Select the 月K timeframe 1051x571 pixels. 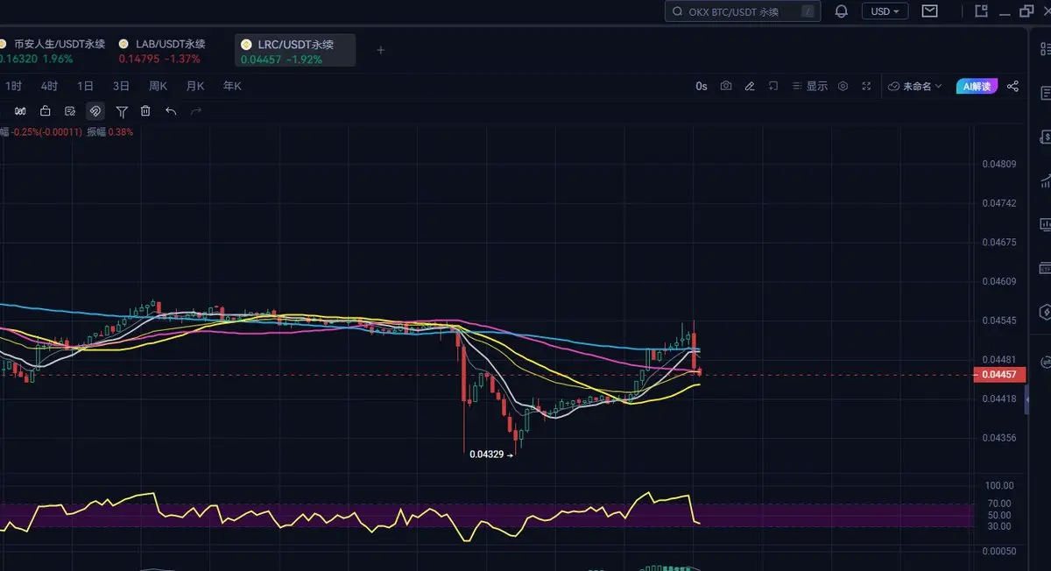[x=194, y=86]
